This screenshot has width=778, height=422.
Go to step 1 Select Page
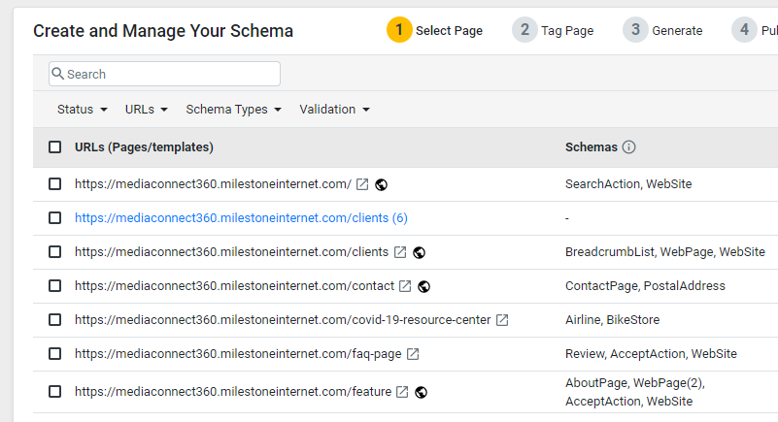(x=434, y=30)
